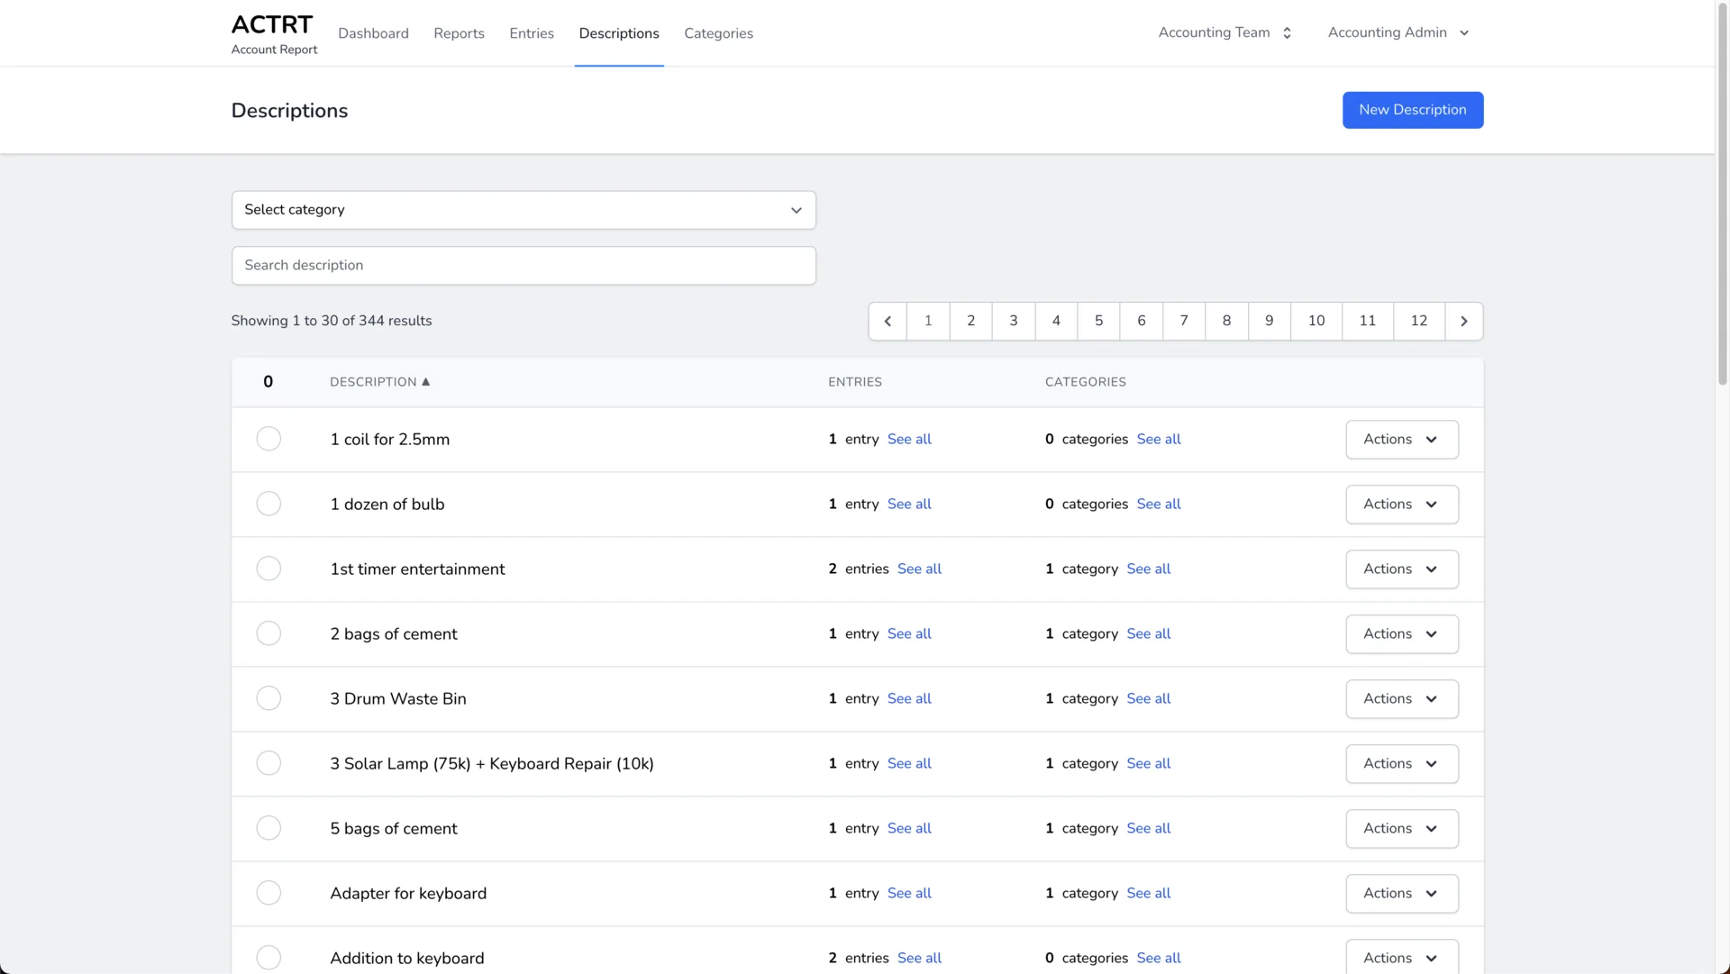Image resolution: width=1730 pixels, height=974 pixels.
Task: Expand the Accounting Admin user menu
Action: 1398,32
